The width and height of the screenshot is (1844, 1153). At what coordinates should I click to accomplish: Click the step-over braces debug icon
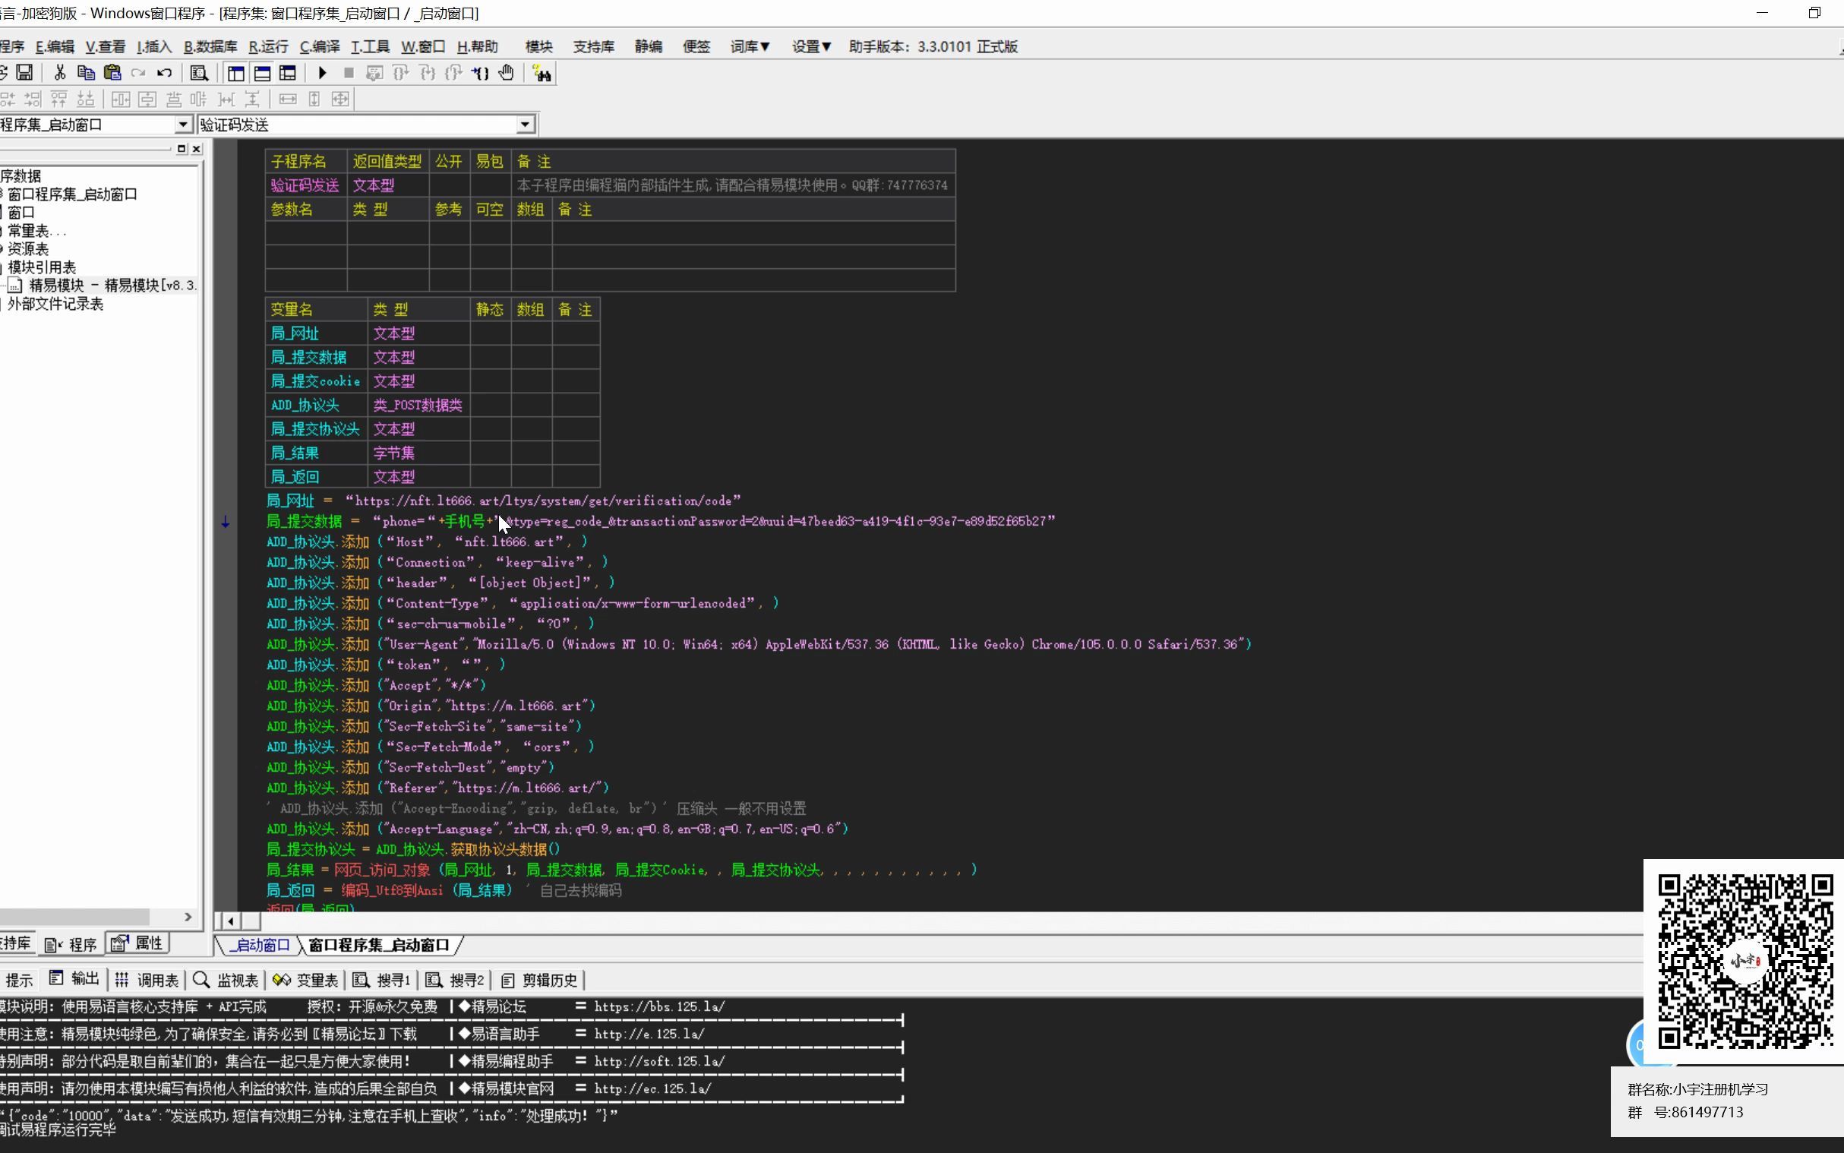pyautogui.click(x=400, y=72)
